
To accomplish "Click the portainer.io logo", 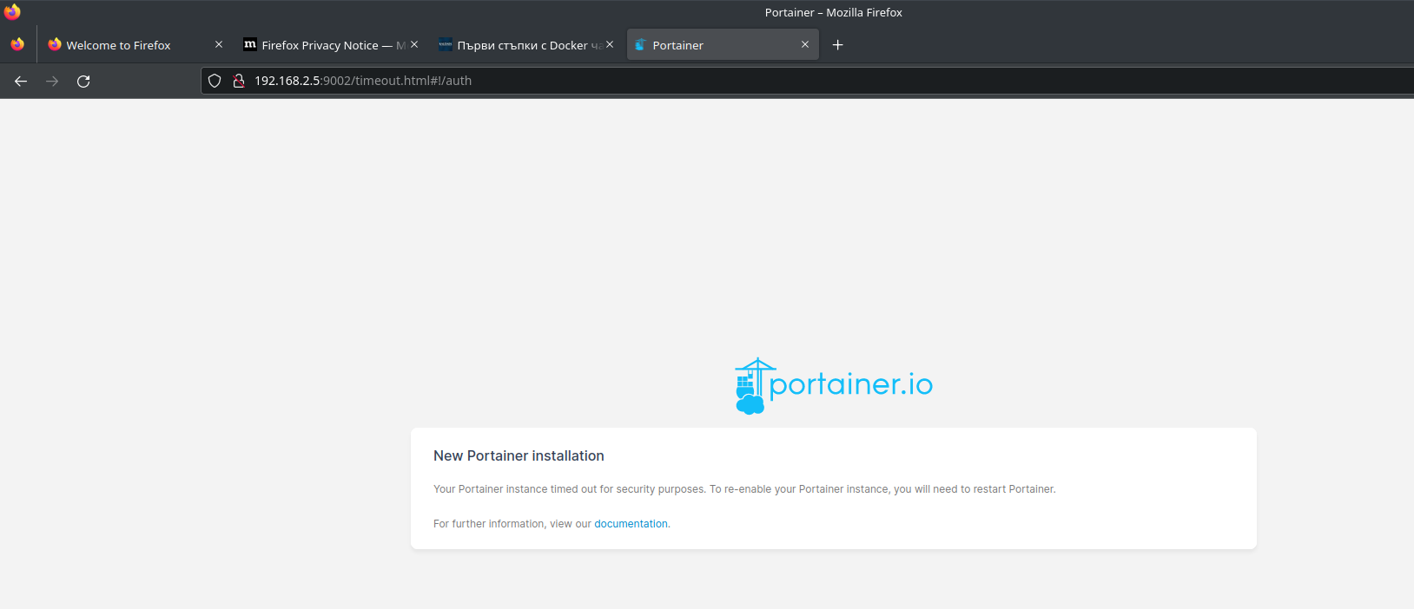I will click(834, 385).
